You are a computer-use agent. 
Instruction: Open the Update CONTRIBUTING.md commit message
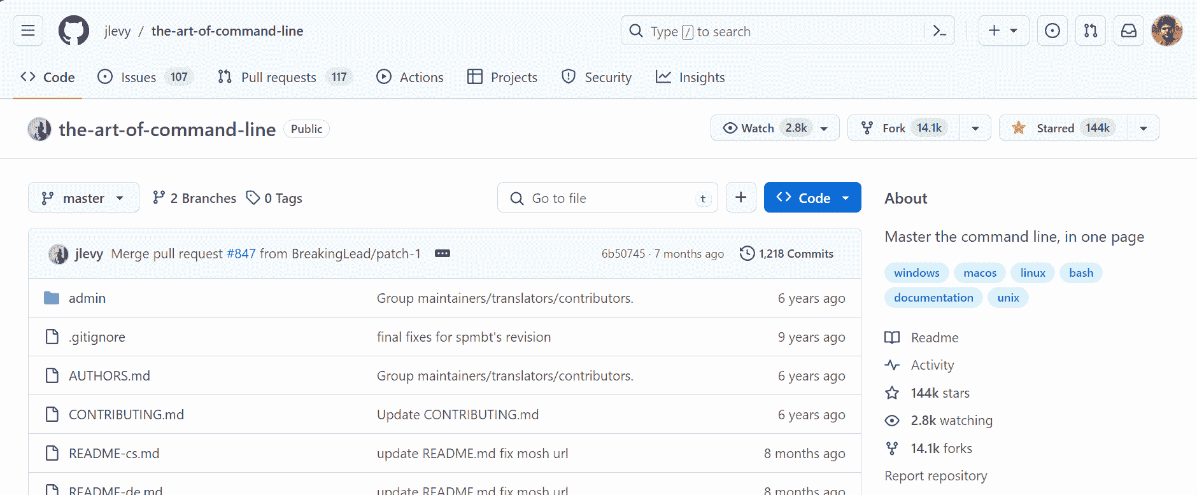tap(458, 414)
